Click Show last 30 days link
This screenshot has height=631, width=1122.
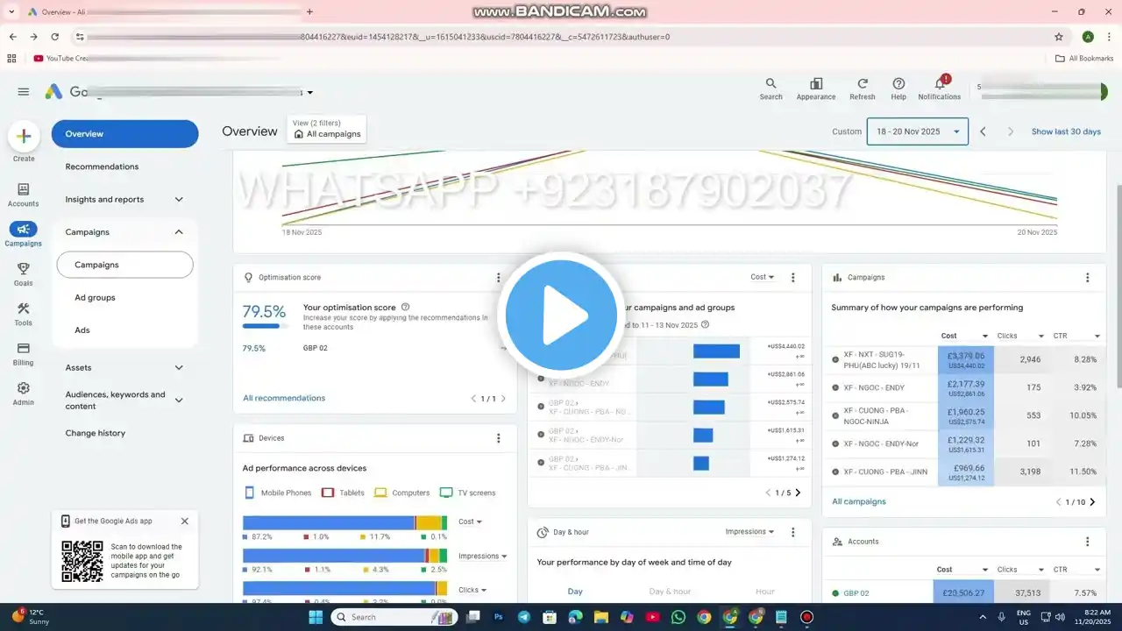coord(1066,131)
